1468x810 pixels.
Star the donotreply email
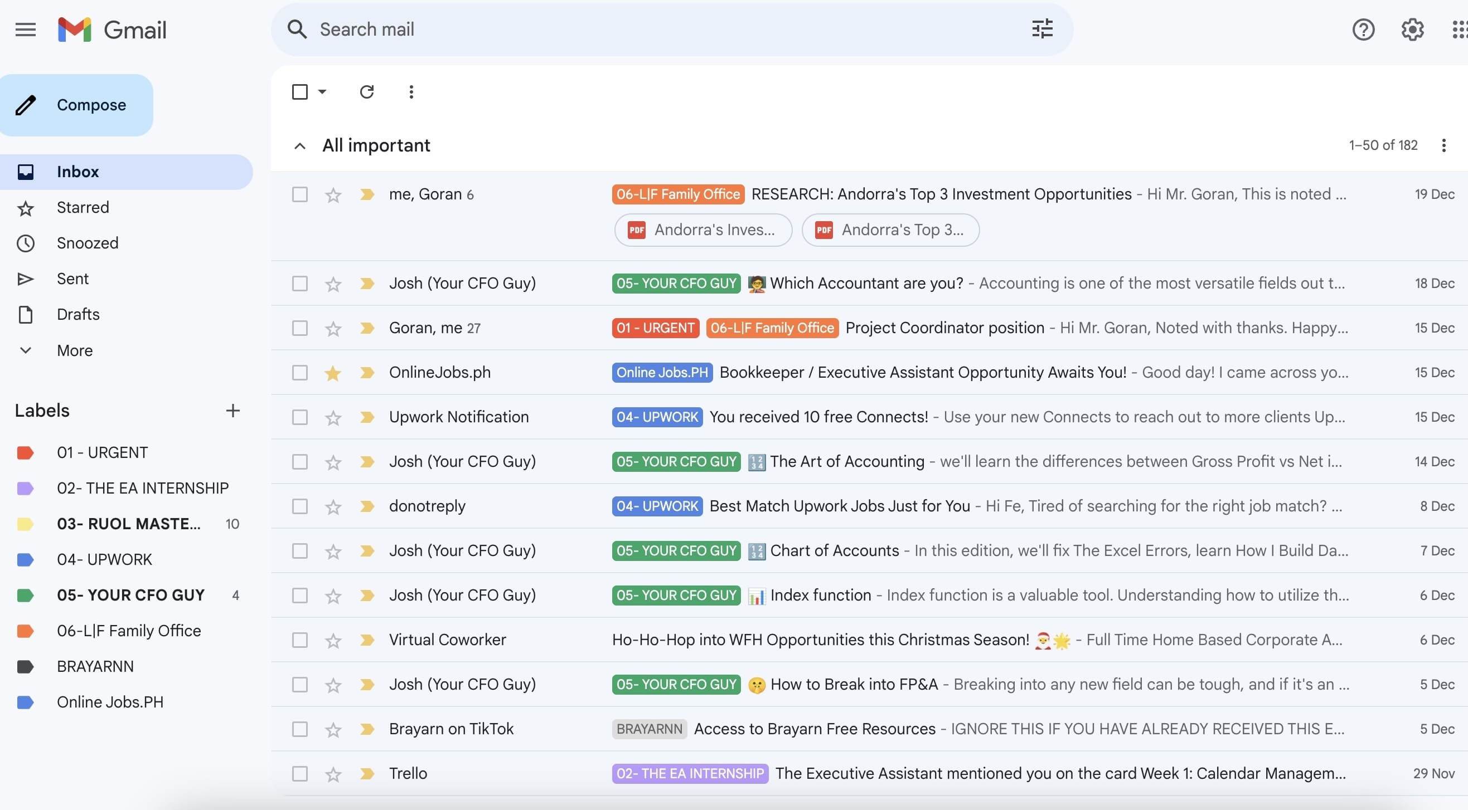[333, 507]
